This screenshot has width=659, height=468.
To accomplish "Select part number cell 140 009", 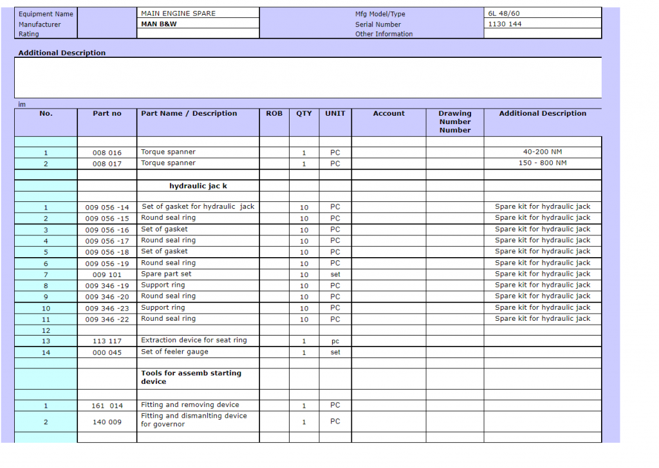I will click(107, 422).
